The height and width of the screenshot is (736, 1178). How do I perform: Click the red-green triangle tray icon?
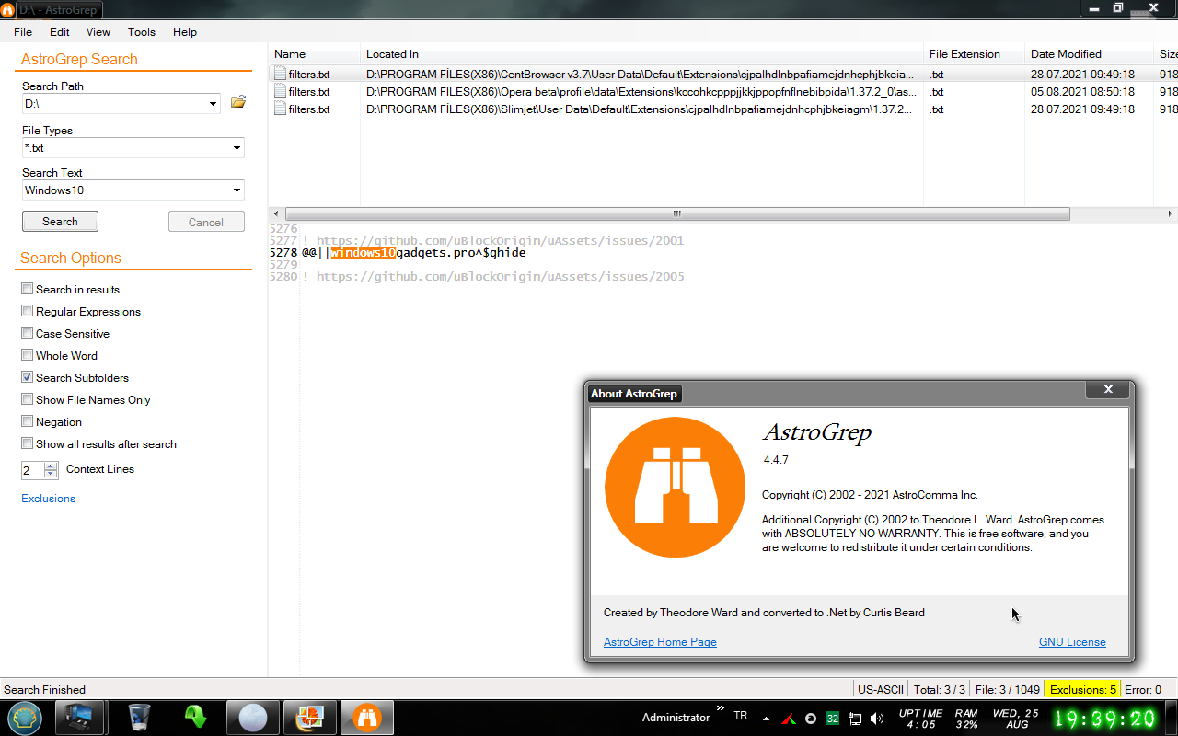pos(789,719)
